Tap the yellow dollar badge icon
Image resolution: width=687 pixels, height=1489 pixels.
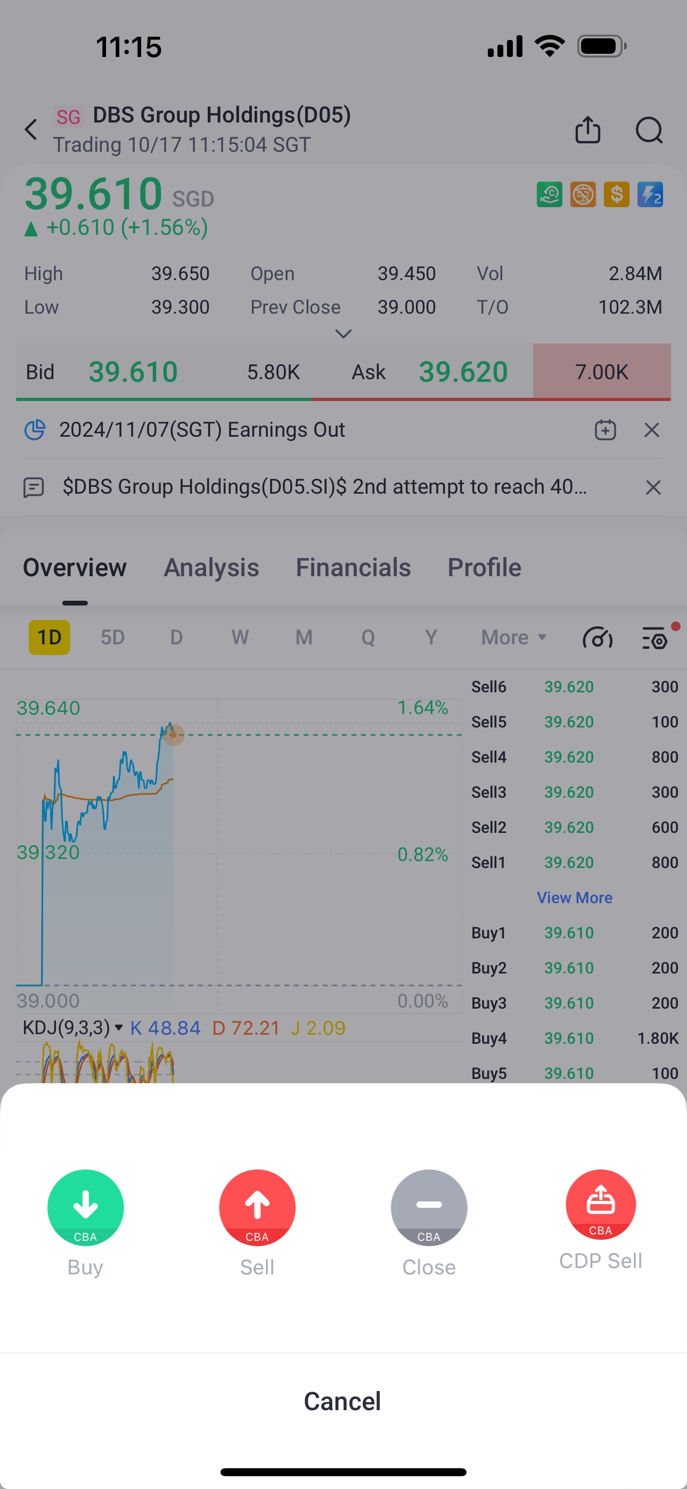point(617,195)
